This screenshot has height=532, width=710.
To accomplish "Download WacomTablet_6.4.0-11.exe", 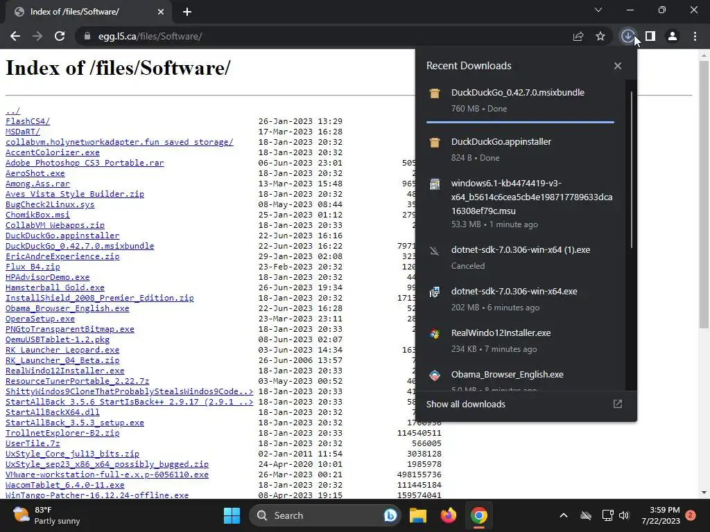I will tap(64, 486).
